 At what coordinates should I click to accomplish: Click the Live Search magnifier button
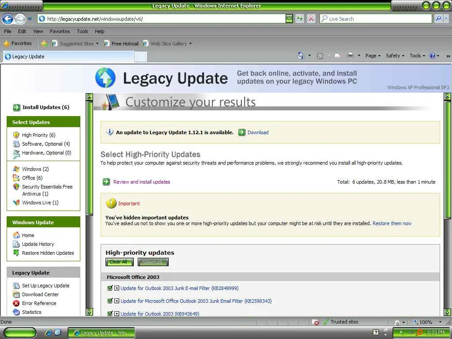coord(438,19)
